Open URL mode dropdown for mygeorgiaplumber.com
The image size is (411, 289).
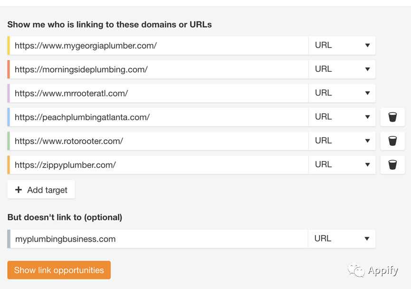tap(342, 45)
